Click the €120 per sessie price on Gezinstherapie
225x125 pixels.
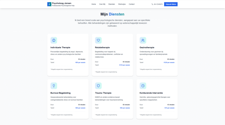point(169,62)
